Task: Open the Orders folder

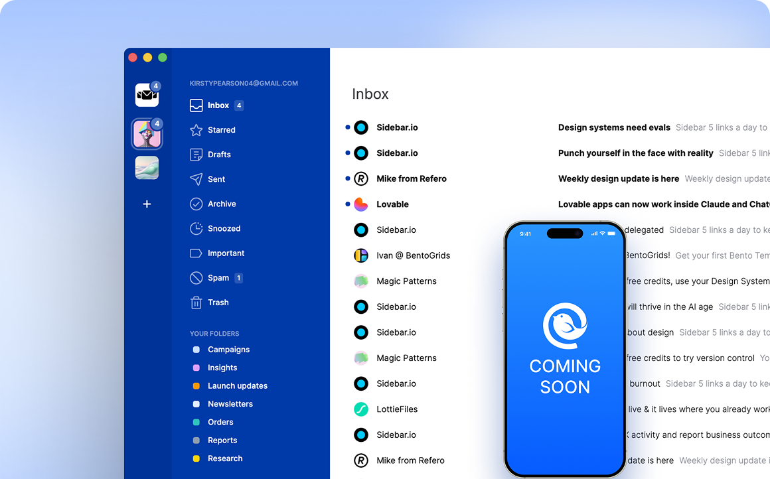Action: 220,422
